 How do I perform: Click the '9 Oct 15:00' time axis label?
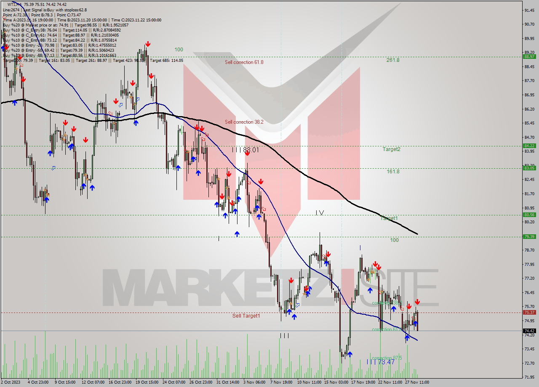65,382
